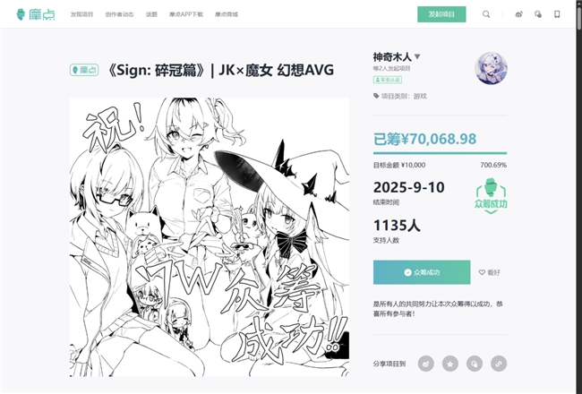Image resolution: width=582 pixels, height=394 pixels.
Task: Click the 众筹成功 status button
Action: coord(422,272)
